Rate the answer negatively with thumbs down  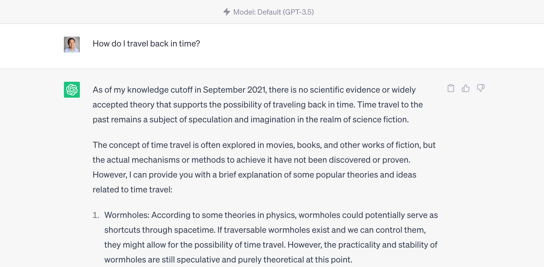point(480,88)
